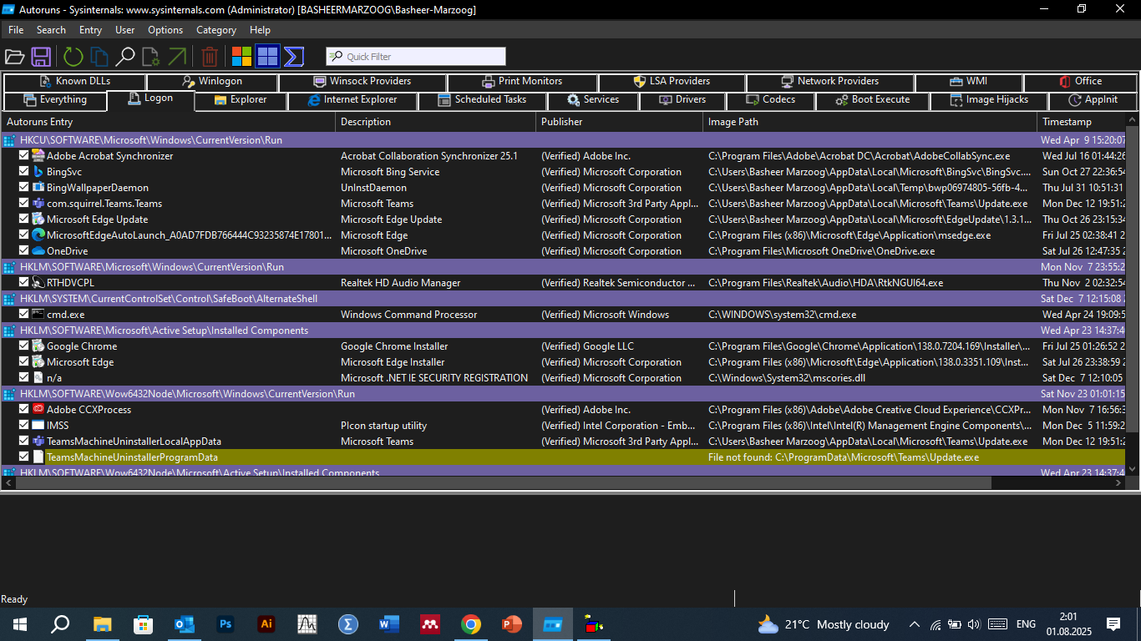
Task: Select HKLM SafeBoot\AlternateShell header row
Action: 564,299
